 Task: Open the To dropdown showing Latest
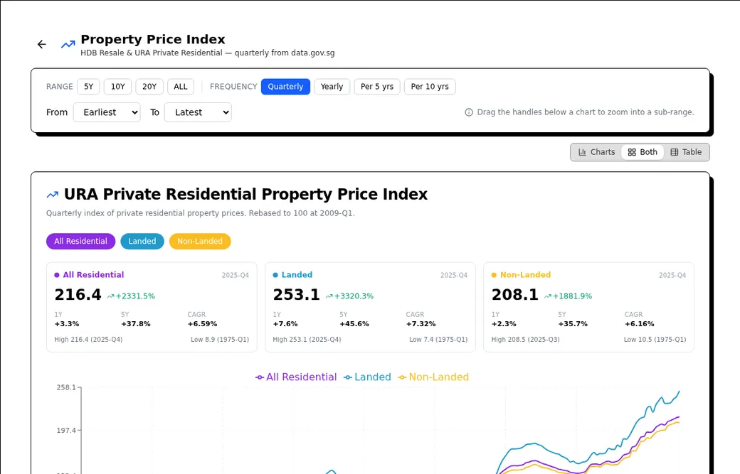tap(198, 112)
